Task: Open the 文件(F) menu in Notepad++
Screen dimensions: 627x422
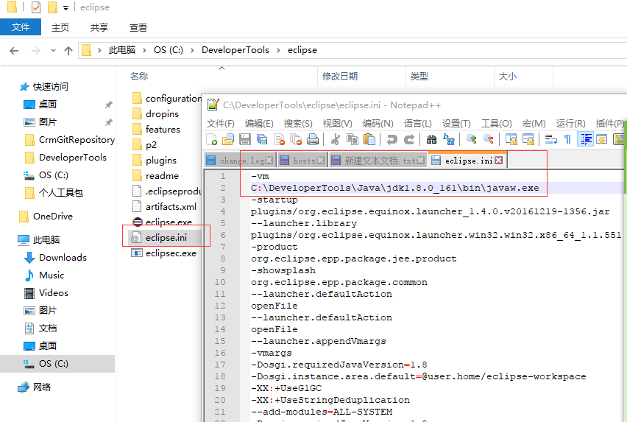Action: [220, 124]
